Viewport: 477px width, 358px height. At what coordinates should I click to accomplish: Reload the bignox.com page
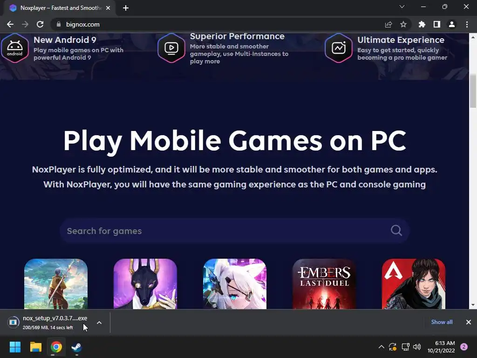tap(40, 24)
